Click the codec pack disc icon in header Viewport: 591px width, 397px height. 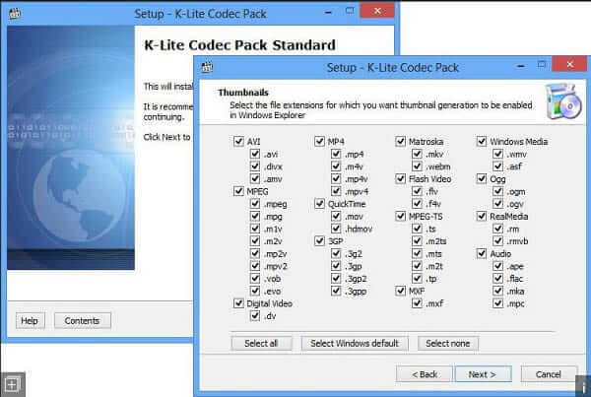563,101
